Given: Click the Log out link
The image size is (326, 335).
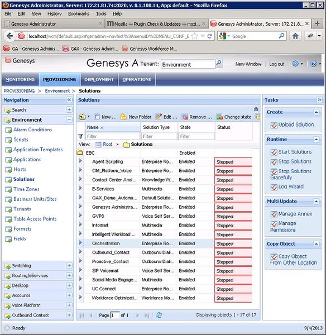Looking at the screenshot, I should (x=277, y=64).
